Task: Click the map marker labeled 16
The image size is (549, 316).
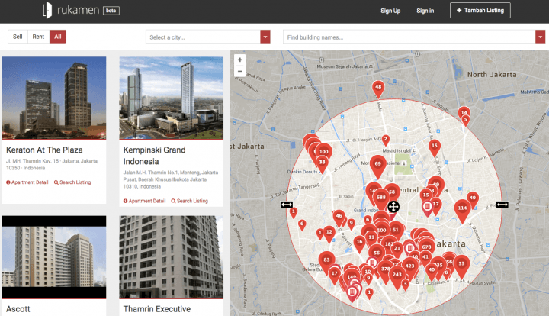Action: 360,243
